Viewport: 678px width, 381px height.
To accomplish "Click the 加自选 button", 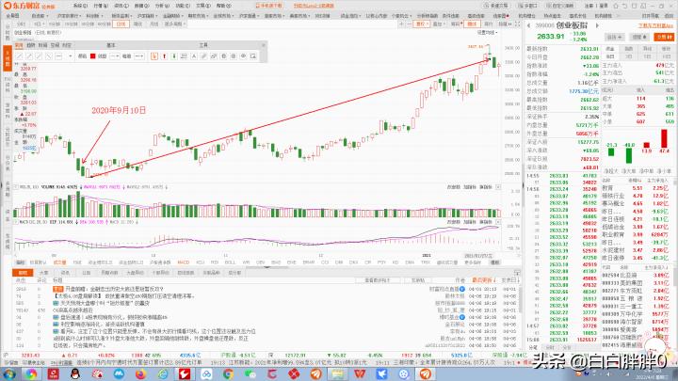I will point(614,37).
